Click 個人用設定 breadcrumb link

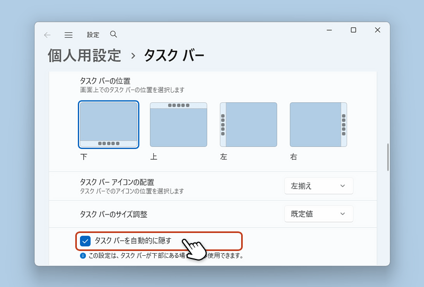pyautogui.click(x=84, y=56)
